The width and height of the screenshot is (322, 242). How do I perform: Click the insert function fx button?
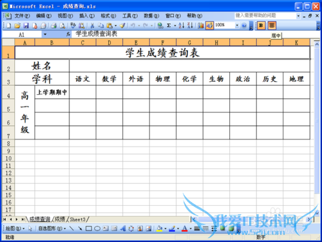[68, 34]
